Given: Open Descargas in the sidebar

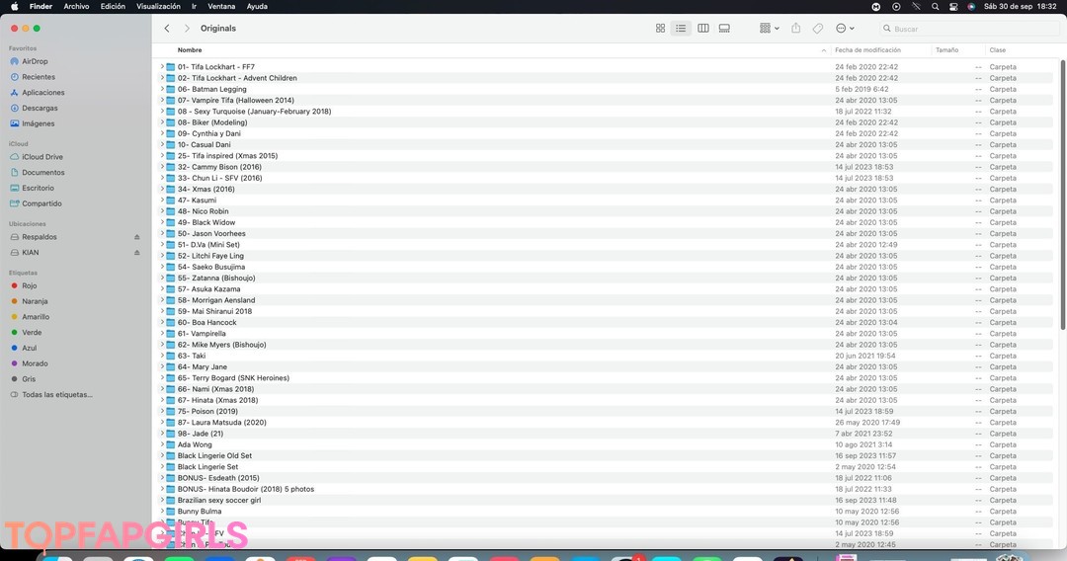Looking at the screenshot, I should 40,109.
